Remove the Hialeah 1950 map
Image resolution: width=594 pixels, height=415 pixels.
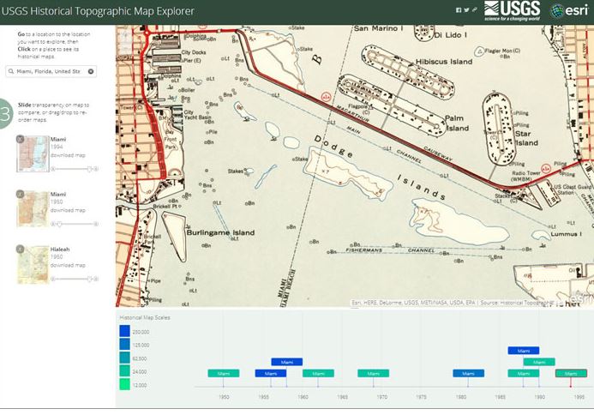coord(20,250)
